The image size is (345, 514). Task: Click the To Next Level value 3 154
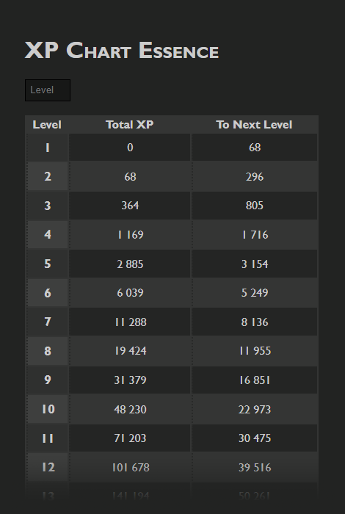(254, 264)
